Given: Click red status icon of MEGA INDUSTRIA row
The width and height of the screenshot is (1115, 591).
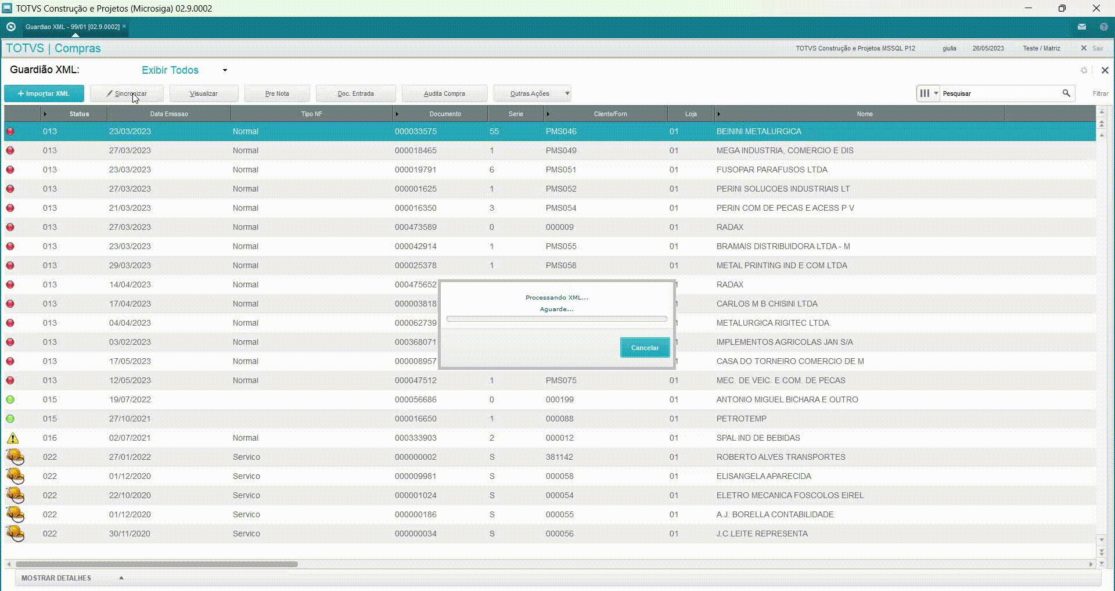Looking at the screenshot, I should pos(10,150).
